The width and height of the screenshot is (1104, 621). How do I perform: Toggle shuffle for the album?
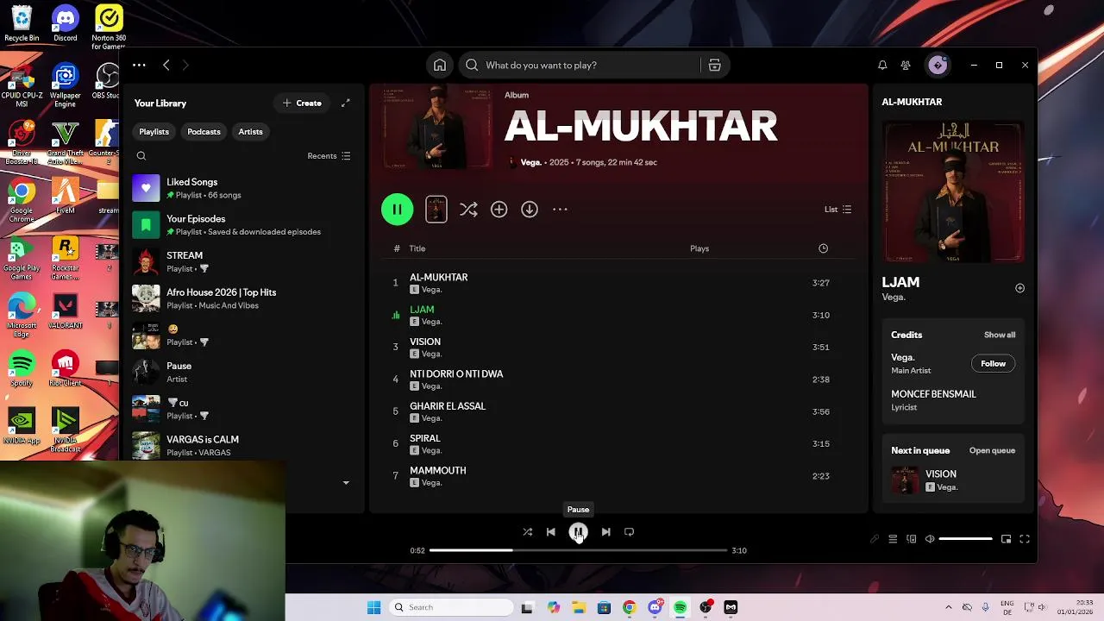(468, 210)
